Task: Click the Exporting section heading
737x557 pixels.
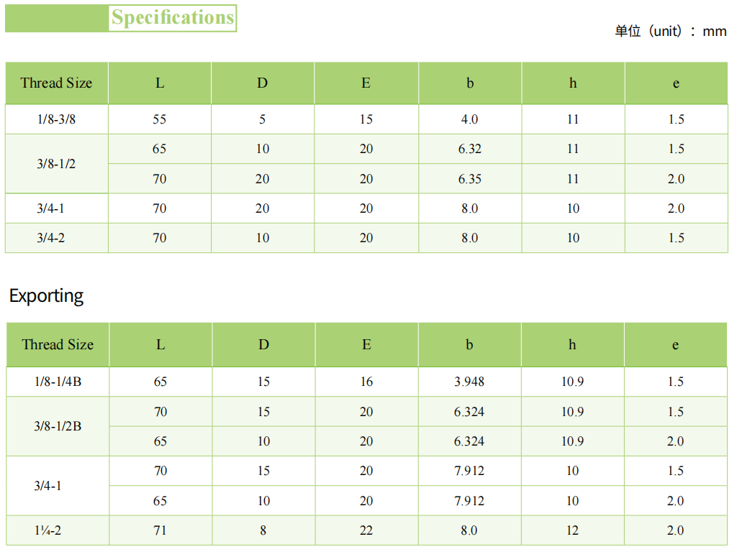Action: [46, 295]
